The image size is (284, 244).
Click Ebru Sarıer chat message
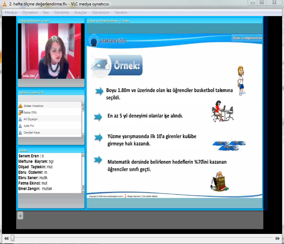33,177
